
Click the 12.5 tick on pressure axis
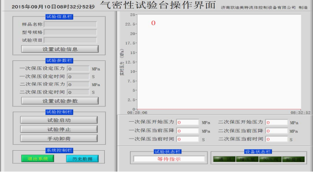tap(130, 62)
